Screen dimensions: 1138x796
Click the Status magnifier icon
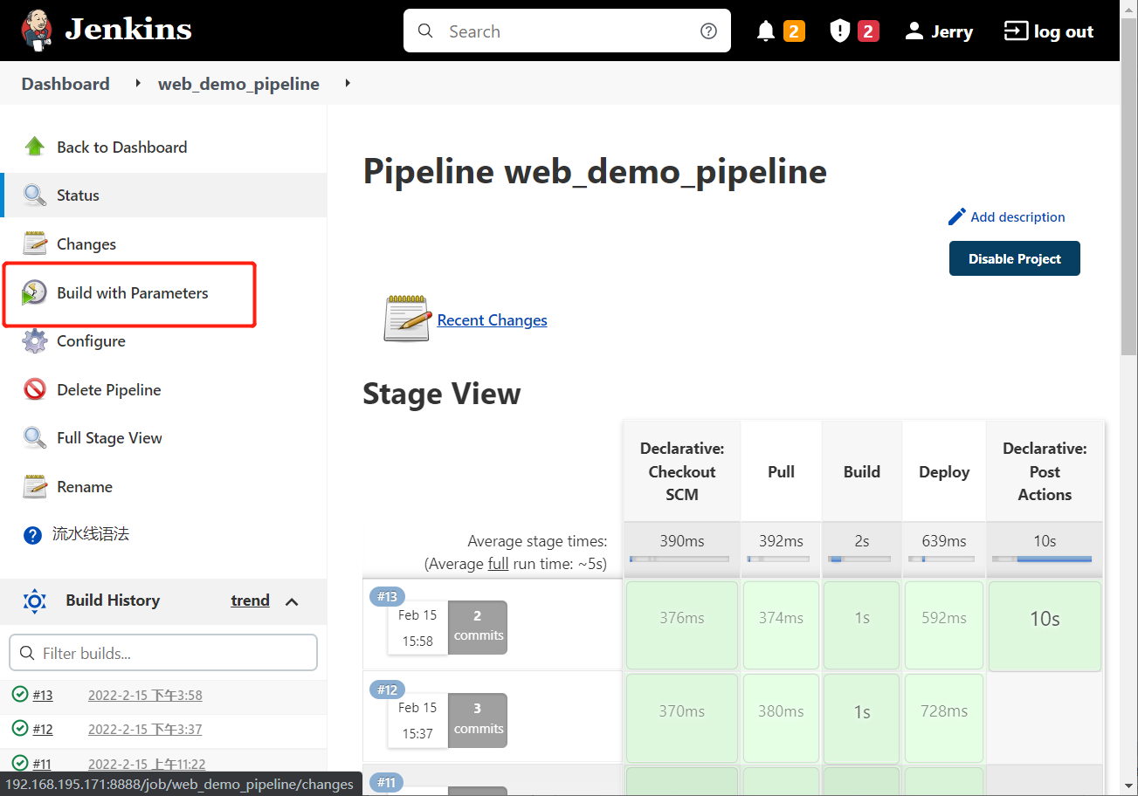pos(34,196)
